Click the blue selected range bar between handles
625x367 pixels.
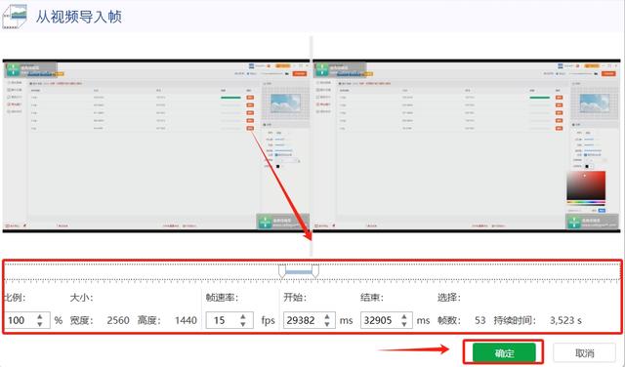pos(299,272)
